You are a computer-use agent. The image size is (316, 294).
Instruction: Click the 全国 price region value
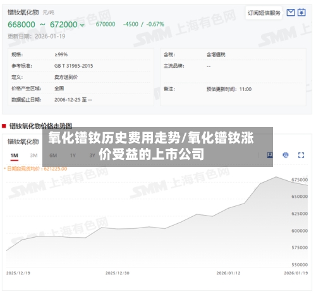coord(59,89)
